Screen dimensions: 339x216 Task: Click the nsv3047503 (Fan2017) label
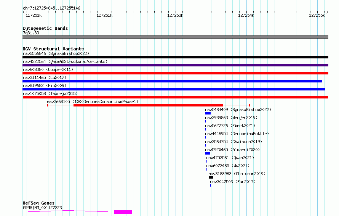233,182
